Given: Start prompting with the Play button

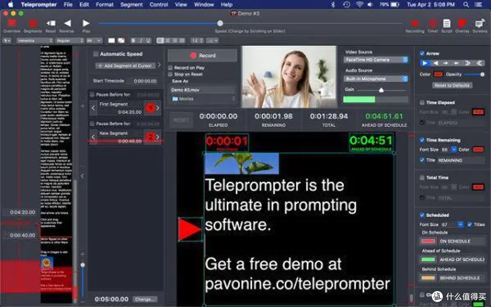Looking at the screenshot, I should coord(86,24).
